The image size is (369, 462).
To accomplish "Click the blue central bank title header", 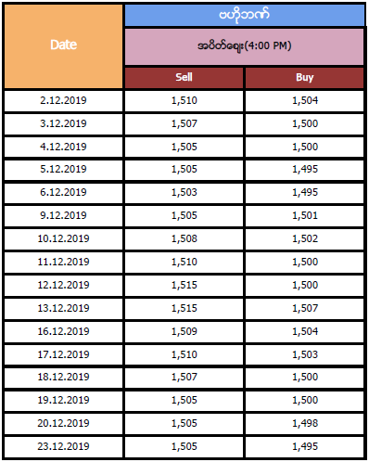I will [x=245, y=15].
